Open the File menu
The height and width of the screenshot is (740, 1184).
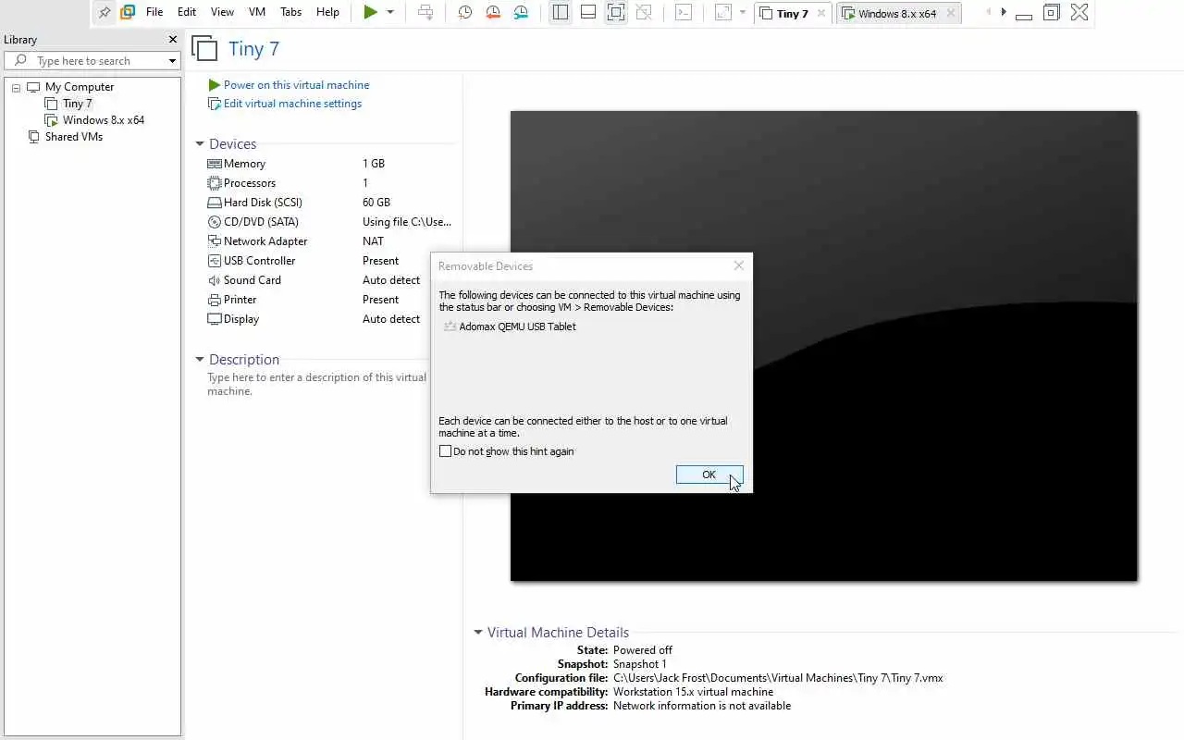pyautogui.click(x=154, y=12)
